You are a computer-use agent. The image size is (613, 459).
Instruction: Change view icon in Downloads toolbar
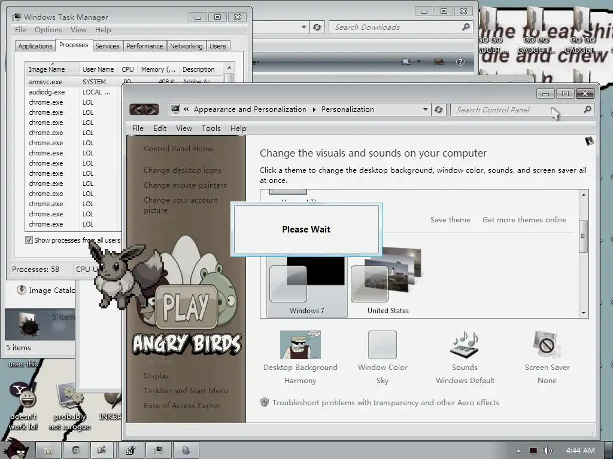click(406, 62)
